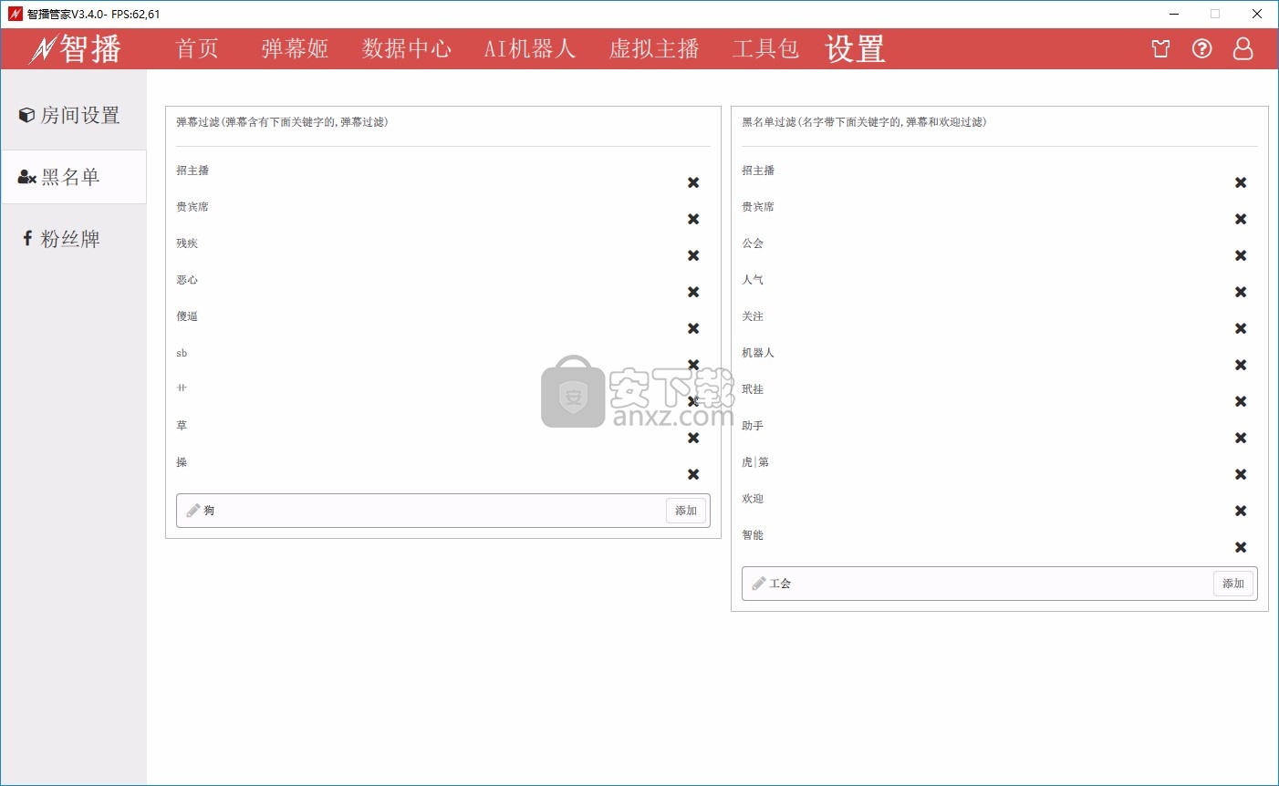Click 添加 next to 狗 input

686,511
